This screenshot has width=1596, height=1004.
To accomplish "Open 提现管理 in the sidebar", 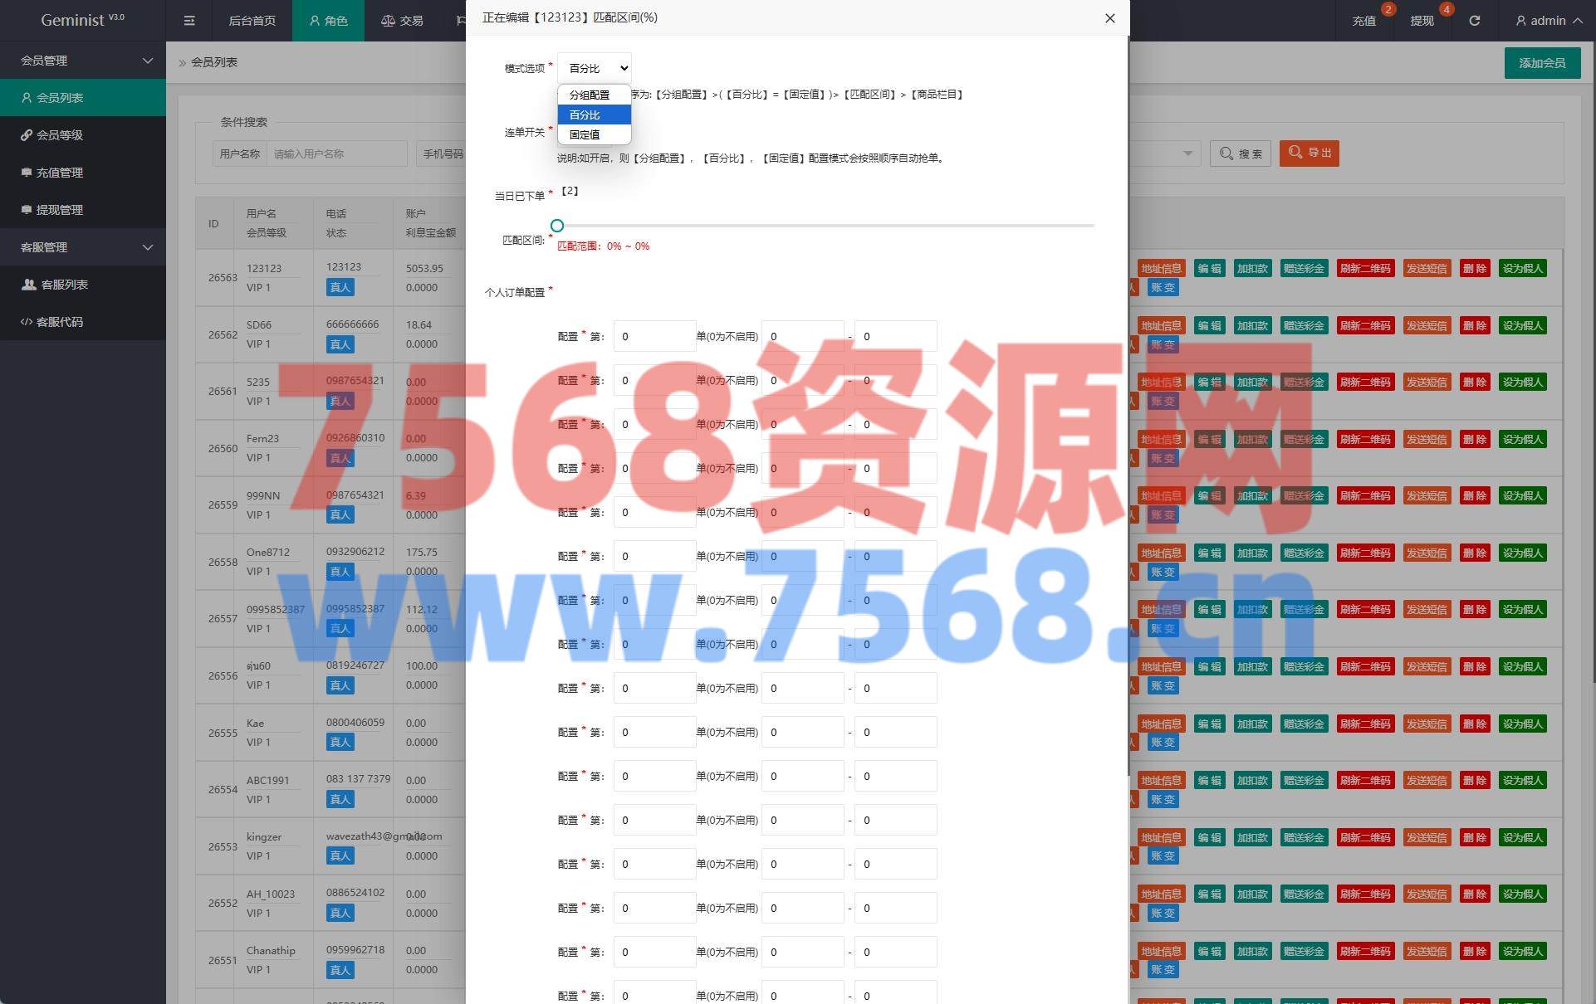I will [x=60, y=210].
